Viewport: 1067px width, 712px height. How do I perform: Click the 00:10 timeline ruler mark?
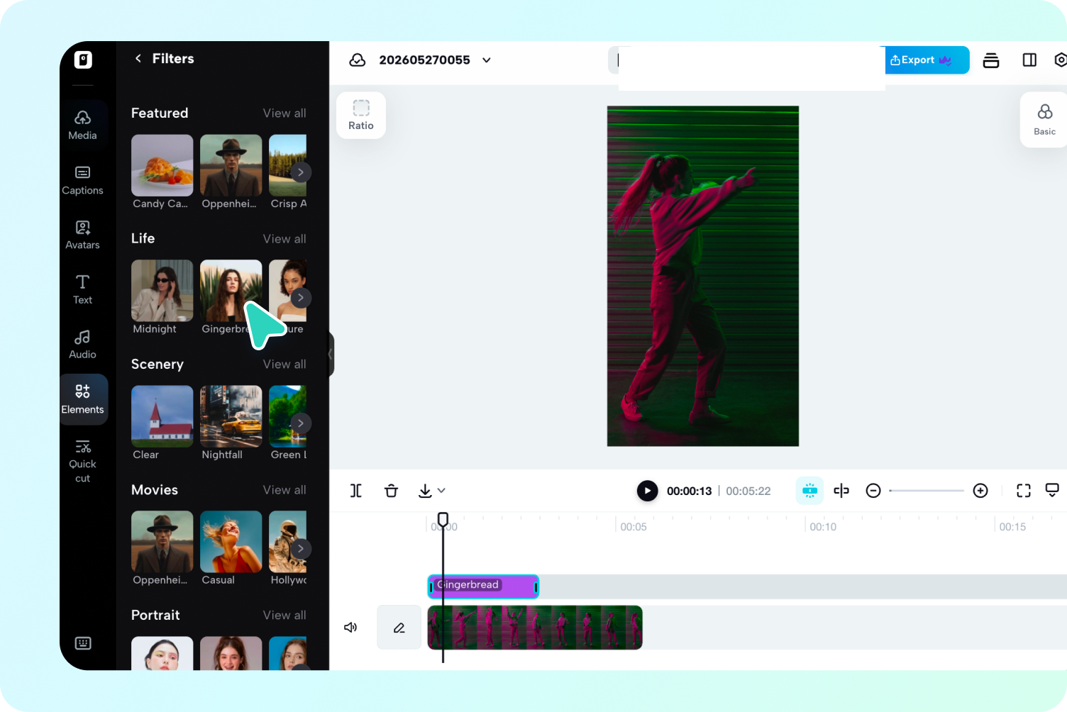coord(823,527)
